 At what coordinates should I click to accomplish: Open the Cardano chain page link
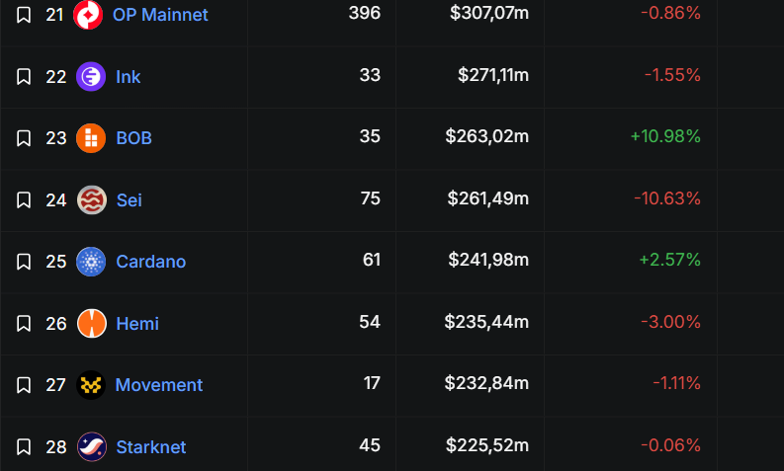click(x=150, y=262)
